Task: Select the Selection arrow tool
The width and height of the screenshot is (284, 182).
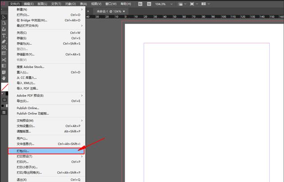Action: 4,17
